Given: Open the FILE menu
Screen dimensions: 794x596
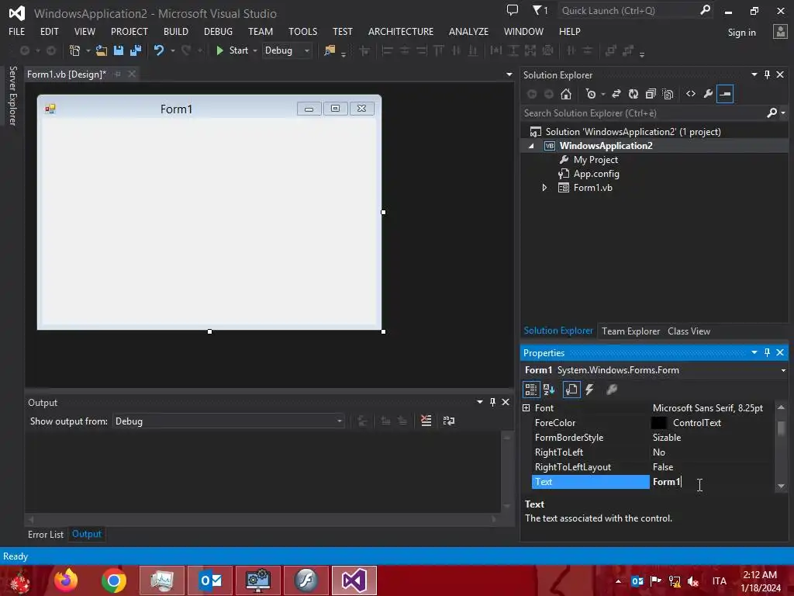Looking at the screenshot, I should point(17,31).
